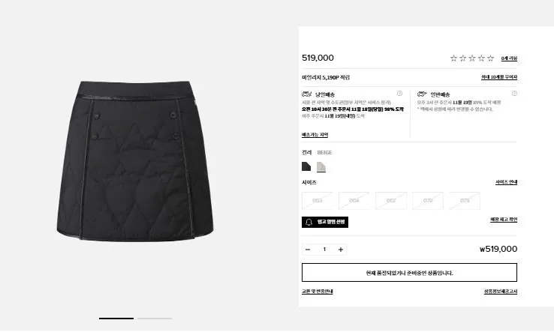Decrease quantity with the minus icon
This screenshot has height=332, width=554.
coord(308,250)
